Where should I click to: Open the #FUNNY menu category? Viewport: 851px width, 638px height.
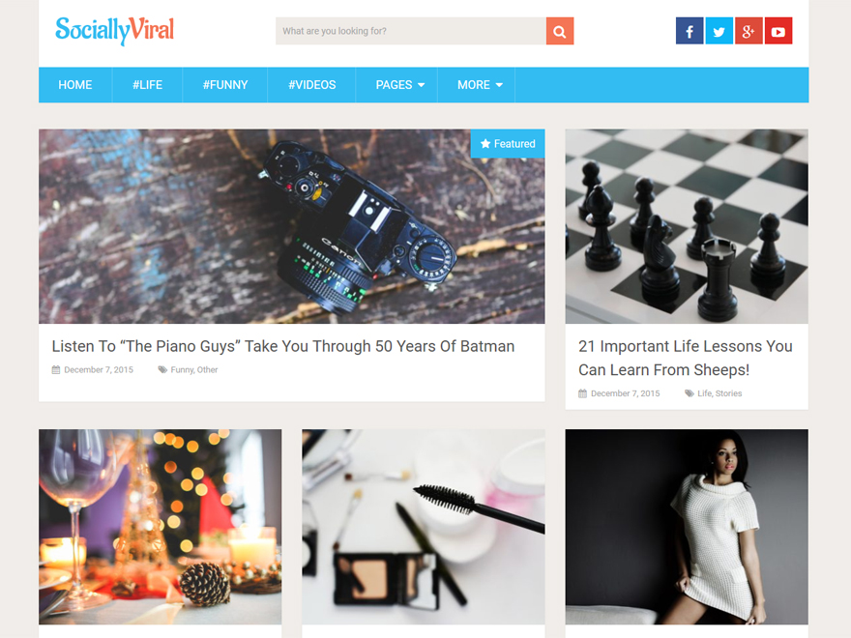[x=225, y=85]
